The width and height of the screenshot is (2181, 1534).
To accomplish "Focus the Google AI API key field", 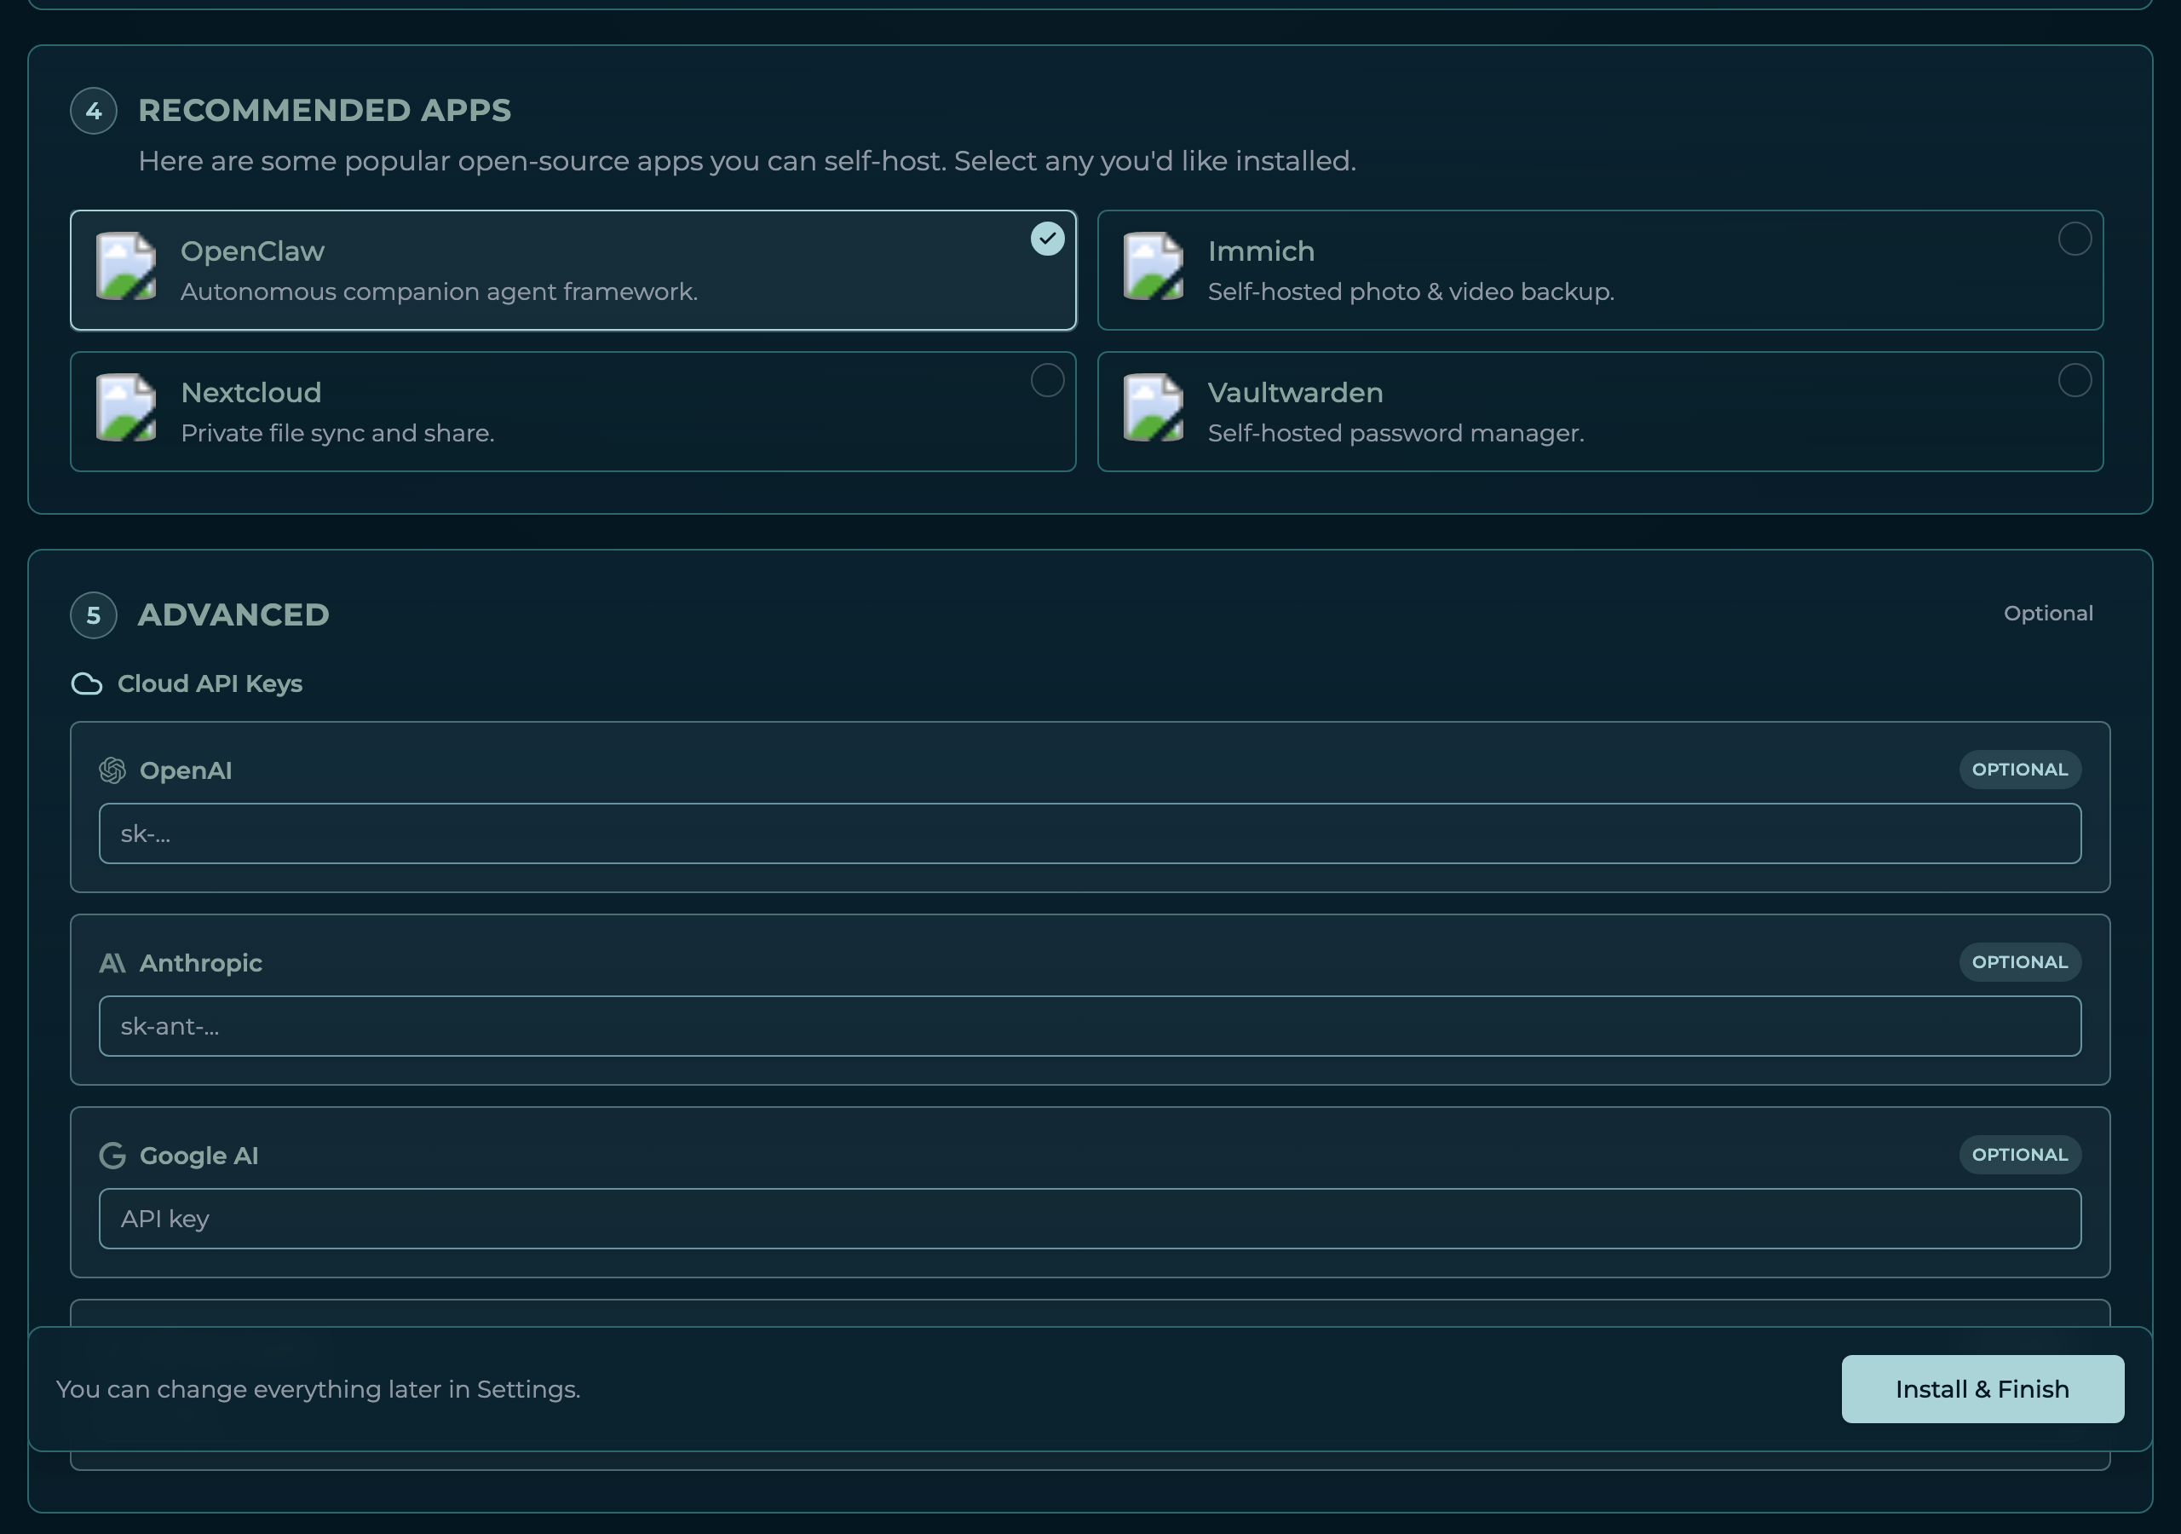I will pyautogui.click(x=1090, y=1219).
